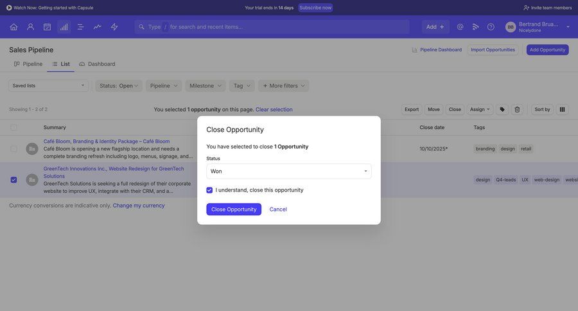Confirm with the Close Opportunity button
The height and width of the screenshot is (311, 578).
pyautogui.click(x=234, y=209)
